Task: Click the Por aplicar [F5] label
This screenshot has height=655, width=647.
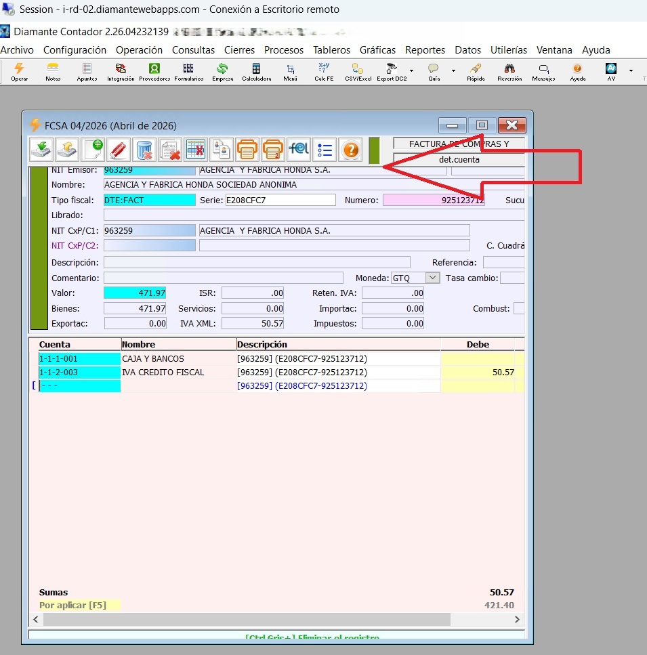Action: click(72, 605)
